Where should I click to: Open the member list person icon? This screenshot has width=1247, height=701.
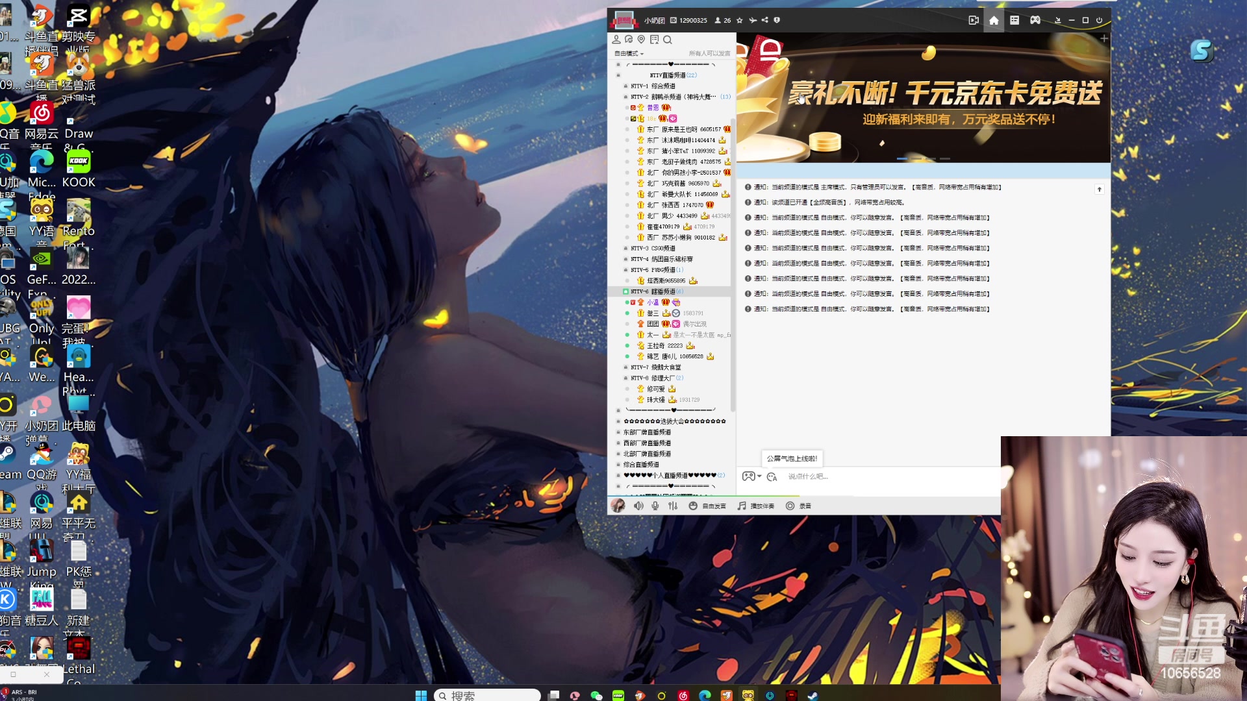coord(616,40)
